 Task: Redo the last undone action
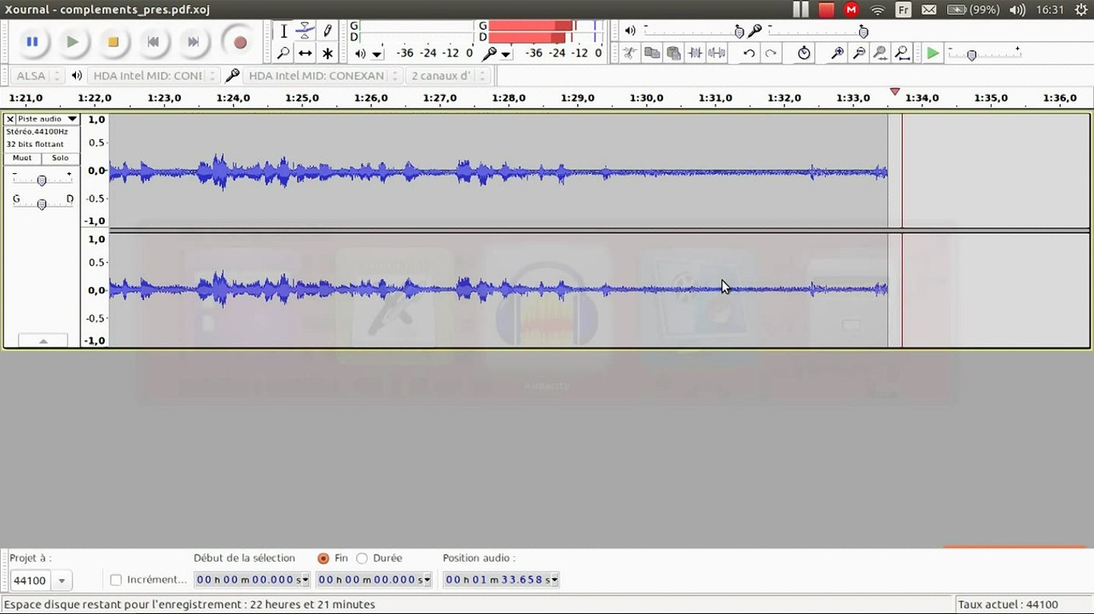pos(771,53)
